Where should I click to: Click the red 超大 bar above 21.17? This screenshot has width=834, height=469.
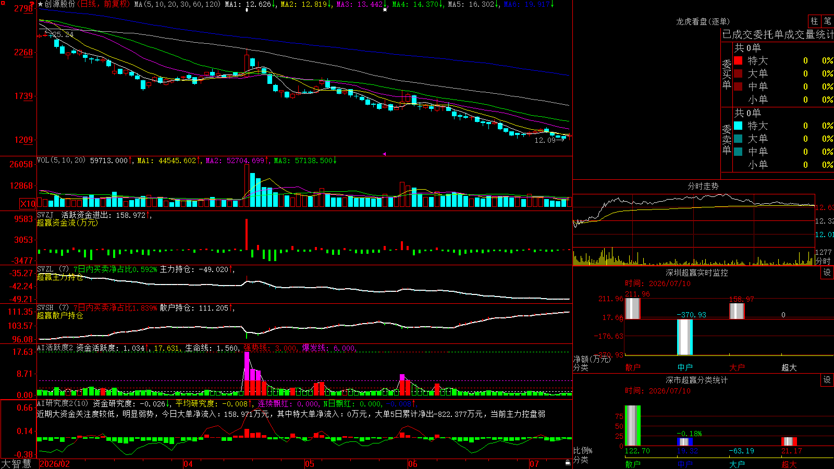[x=789, y=442]
